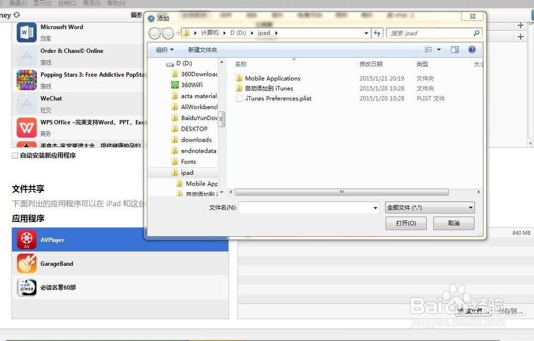This screenshot has width=534, height=341.
Task: Click the refresh icon beside address bar
Action: point(378,33)
